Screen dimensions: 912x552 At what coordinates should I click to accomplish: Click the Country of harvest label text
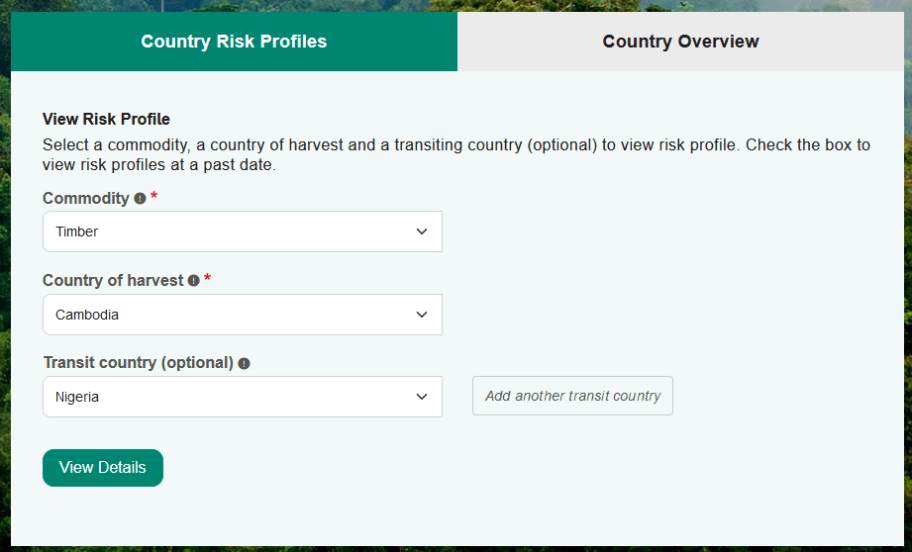click(113, 281)
